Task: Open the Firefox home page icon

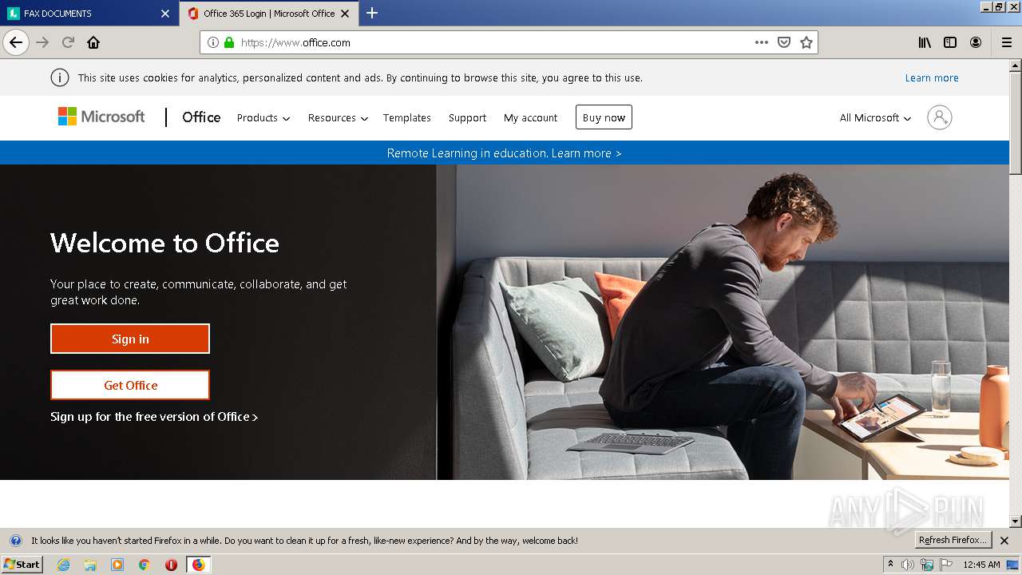Action: 93,42
